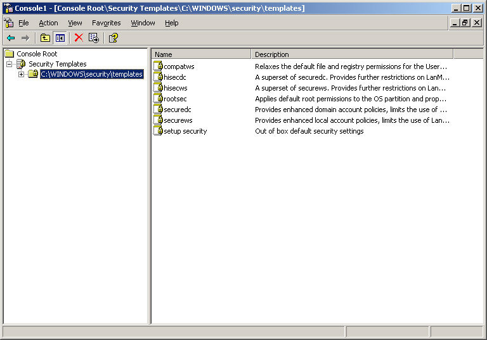
Task: Toggle Show/Hide Console Tree button
Action: pos(60,38)
